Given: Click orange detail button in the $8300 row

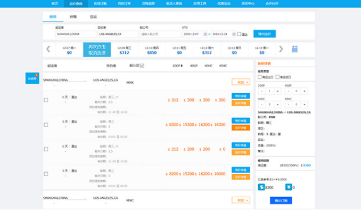Looking at the screenshot, I should [241, 128].
